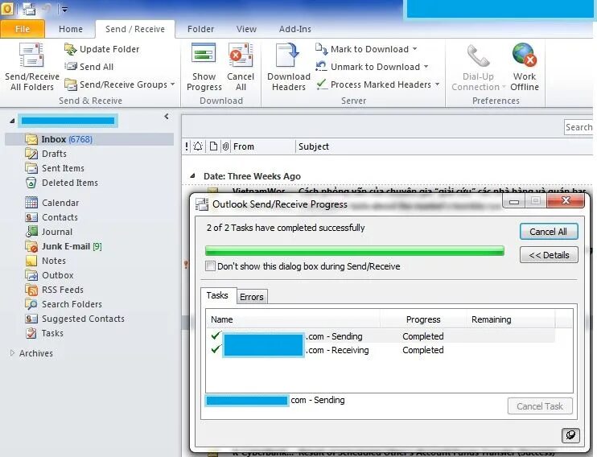The height and width of the screenshot is (457, 597).
Task: Click Progress column header in dialog
Action: [x=423, y=319]
